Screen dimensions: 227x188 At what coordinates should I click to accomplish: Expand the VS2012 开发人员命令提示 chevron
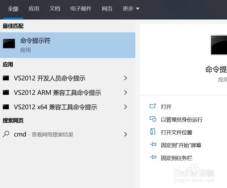(x=125, y=78)
